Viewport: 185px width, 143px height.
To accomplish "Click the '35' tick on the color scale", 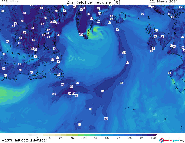I will [x=72, y=138].
